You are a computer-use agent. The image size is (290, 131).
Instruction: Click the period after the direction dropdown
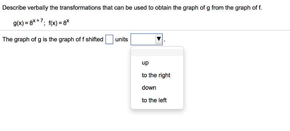164,41
